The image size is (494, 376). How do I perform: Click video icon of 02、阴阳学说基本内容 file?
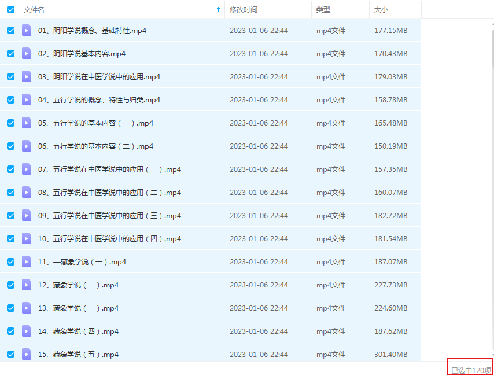27,54
